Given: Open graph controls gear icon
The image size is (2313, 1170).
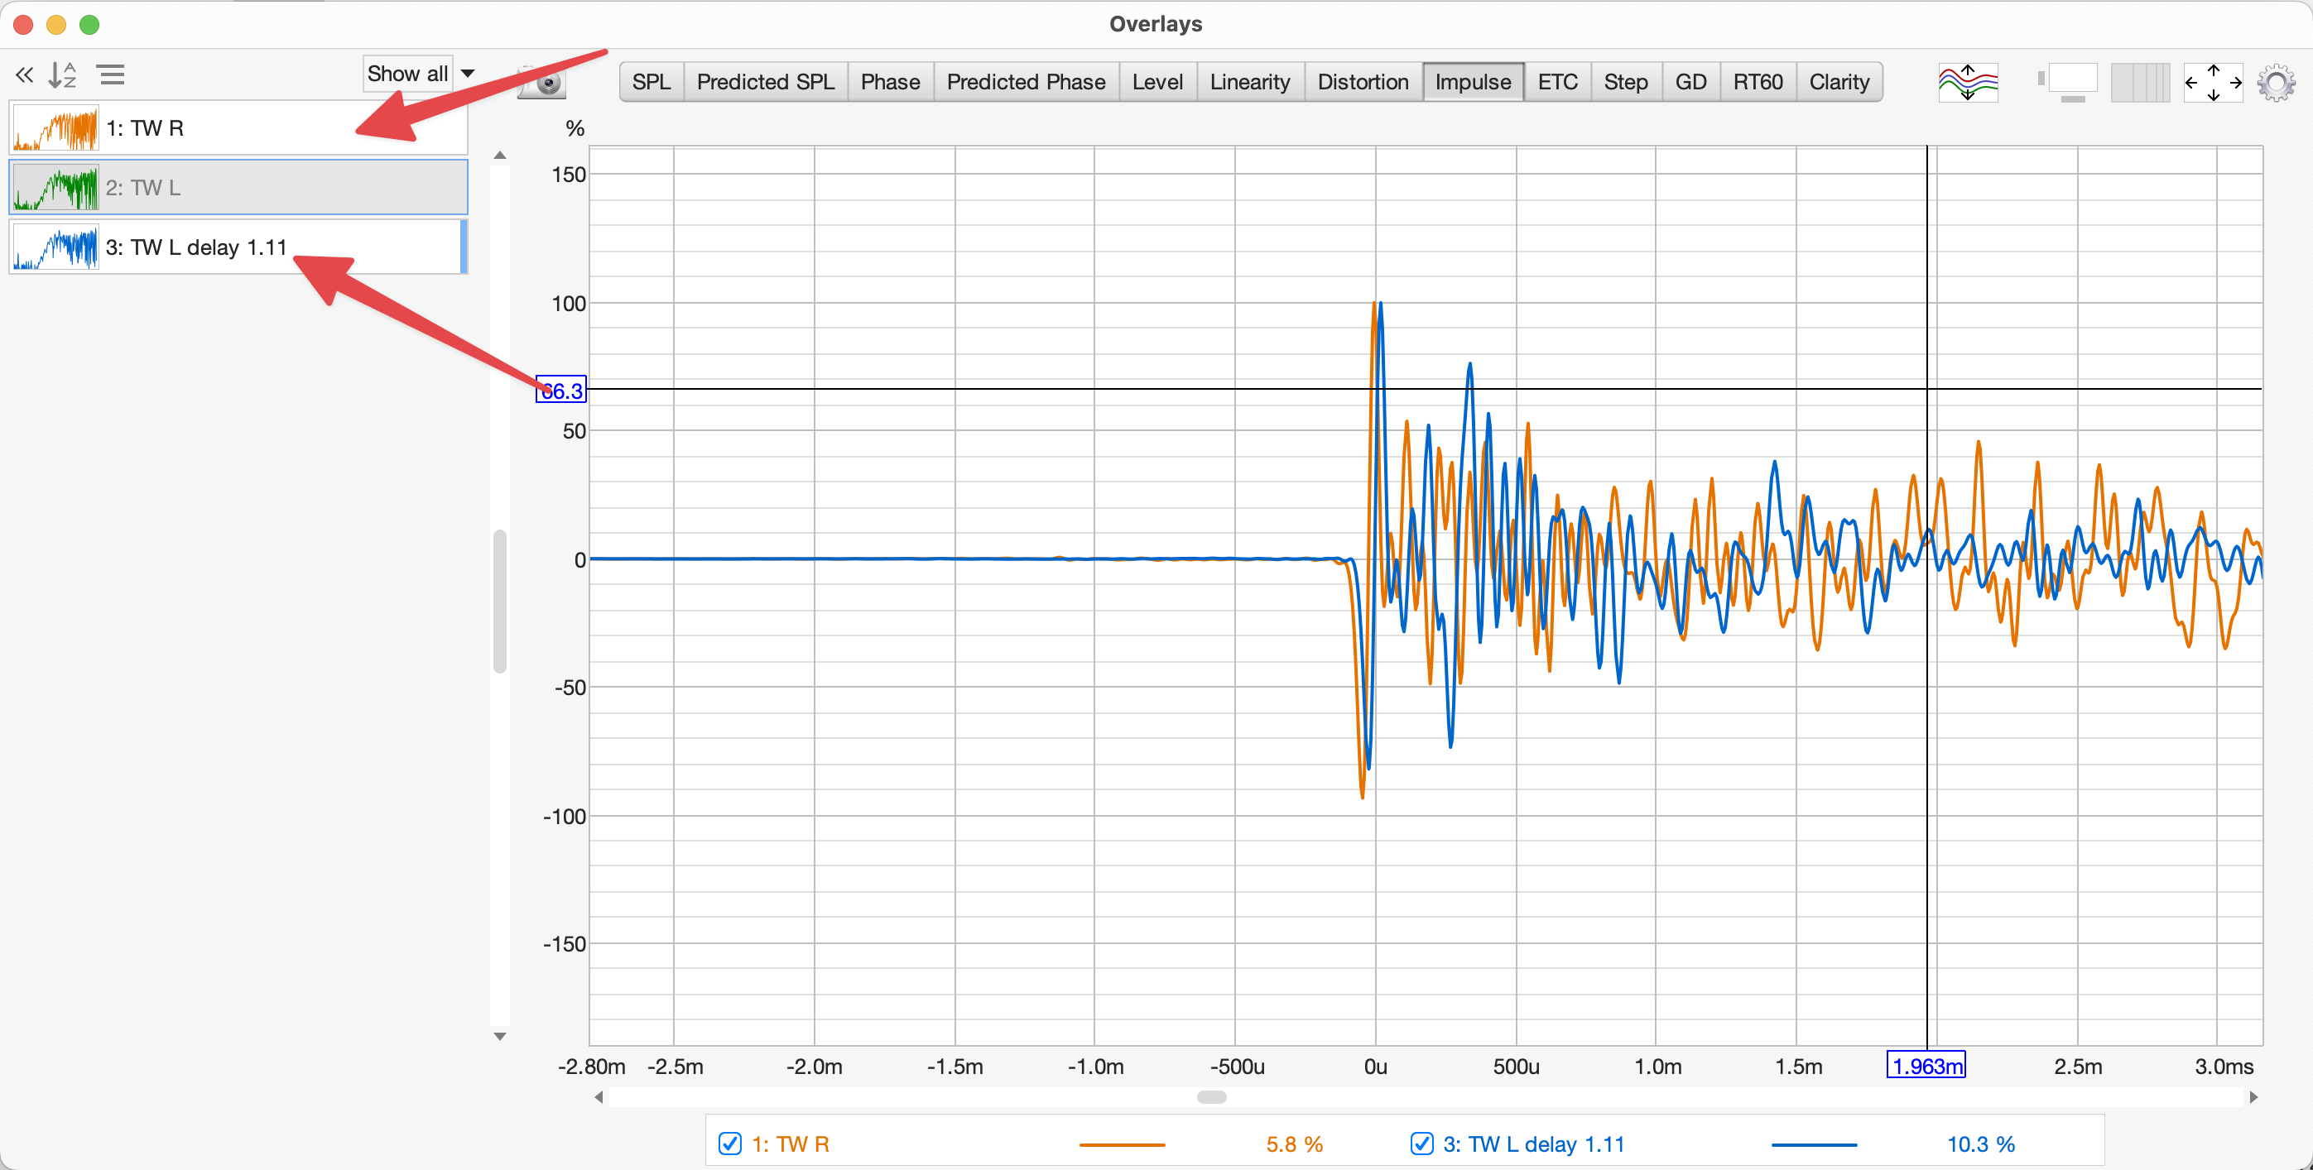Looking at the screenshot, I should tap(2277, 83).
